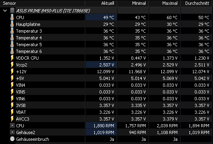This screenshot has width=213, height=144.
Task: Select the 3VSB voltage row
Action: [x=111, y=105]
